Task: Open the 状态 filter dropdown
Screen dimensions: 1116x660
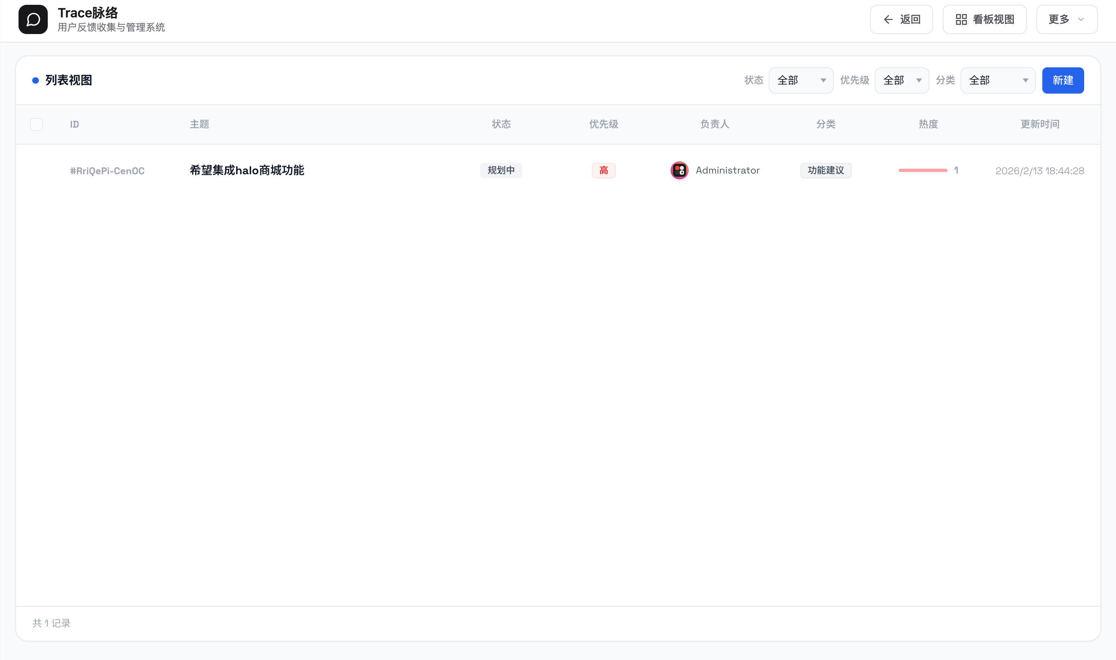Action: point(801,81)
